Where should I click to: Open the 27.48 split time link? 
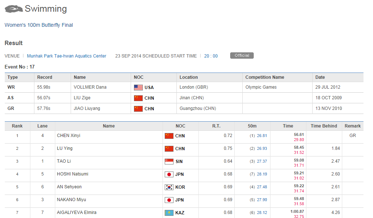262,187
